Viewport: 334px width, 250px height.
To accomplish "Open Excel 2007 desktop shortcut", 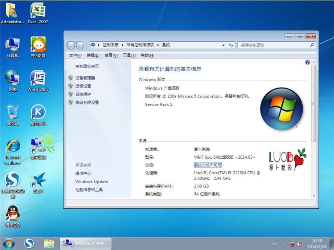I will pyautogui.click(x=38, y=13).
